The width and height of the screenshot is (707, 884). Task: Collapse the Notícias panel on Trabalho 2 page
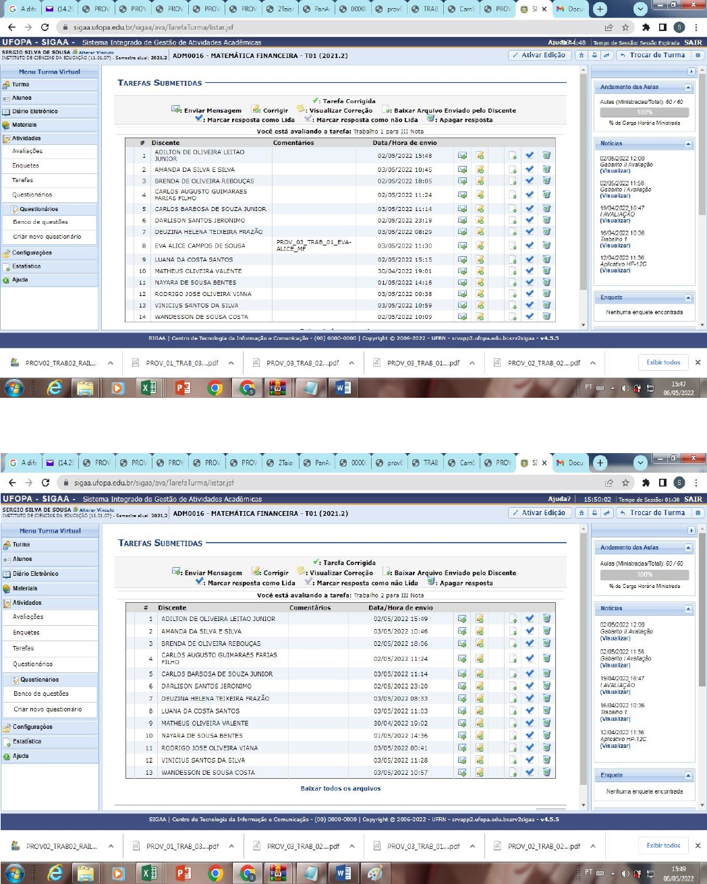(688, 609)
